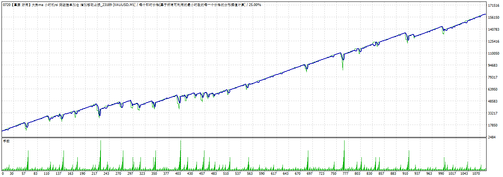Click trade number 377 on the bottom axis
Screen dimensions: 503x177
(166, 174)
